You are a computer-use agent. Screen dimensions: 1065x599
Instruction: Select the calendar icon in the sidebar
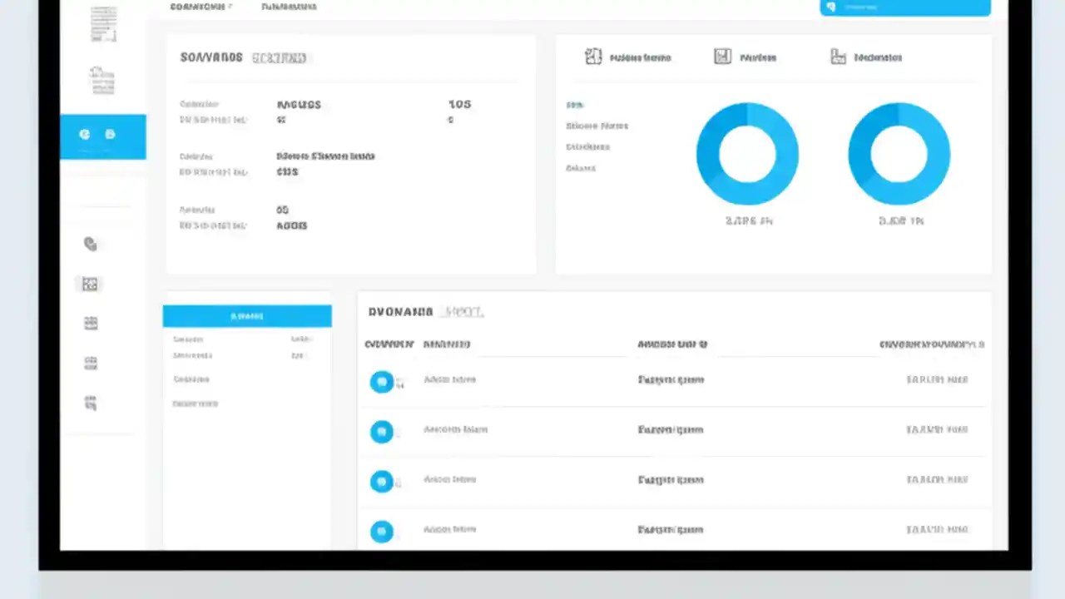click(90, 323)
